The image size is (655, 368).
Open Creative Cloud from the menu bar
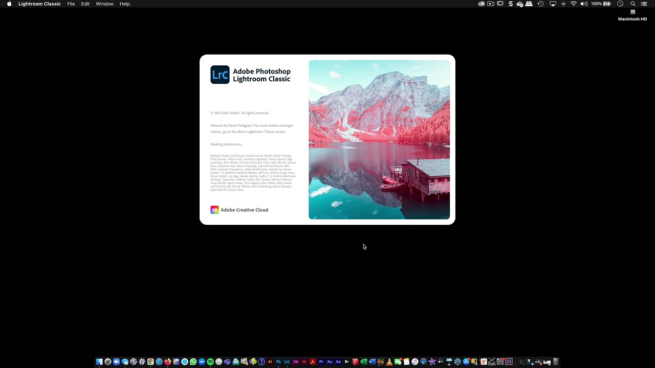(x=482, y=4)
